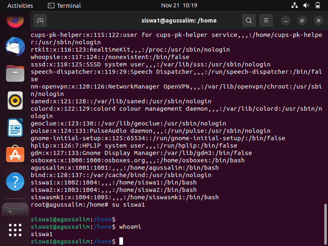Image resolution: width=328 pixels, height=246 pixels.
Task: Click the terminal prompt cursor line
Action: (x=77, y=241)
